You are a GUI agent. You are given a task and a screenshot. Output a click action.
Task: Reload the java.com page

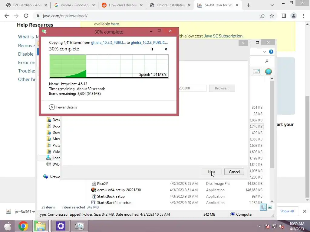coord(26,16)
